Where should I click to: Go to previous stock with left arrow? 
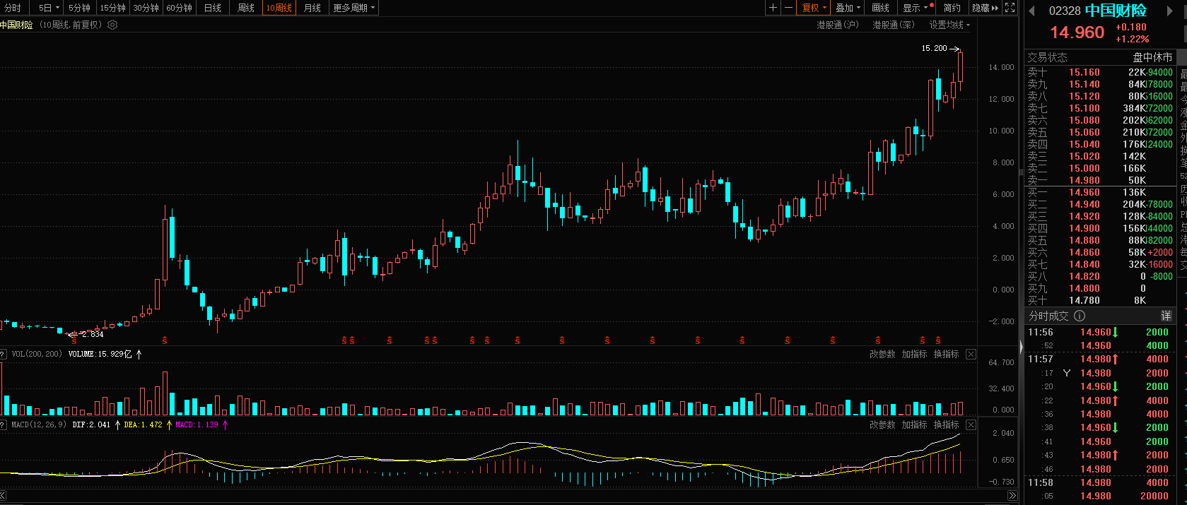tap(1031, 11)
